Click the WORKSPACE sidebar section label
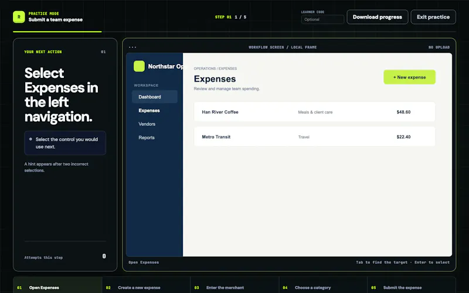Image resolution: width=469 pixels, height=293 pixels. pos(146,85)
